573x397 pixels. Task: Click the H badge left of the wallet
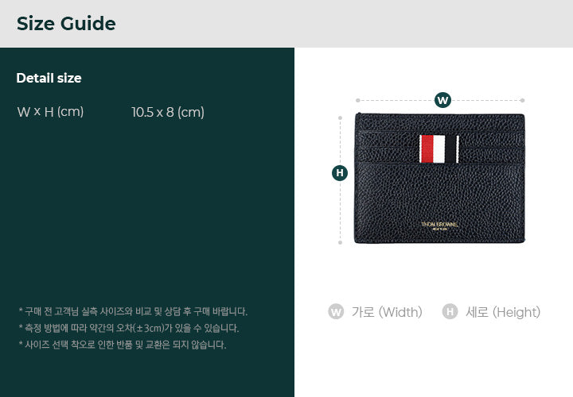coord(340,173)
